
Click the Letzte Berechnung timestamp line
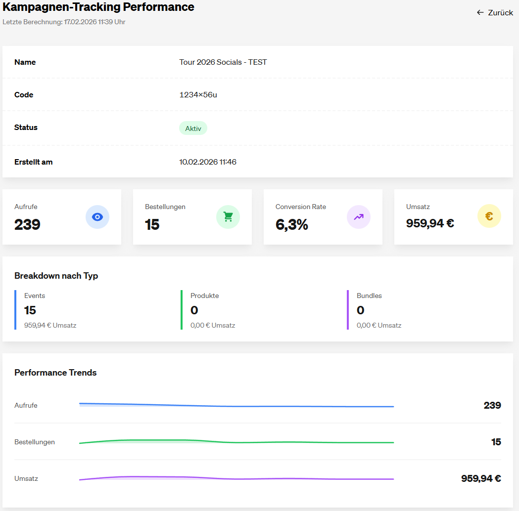click(64, 22)
